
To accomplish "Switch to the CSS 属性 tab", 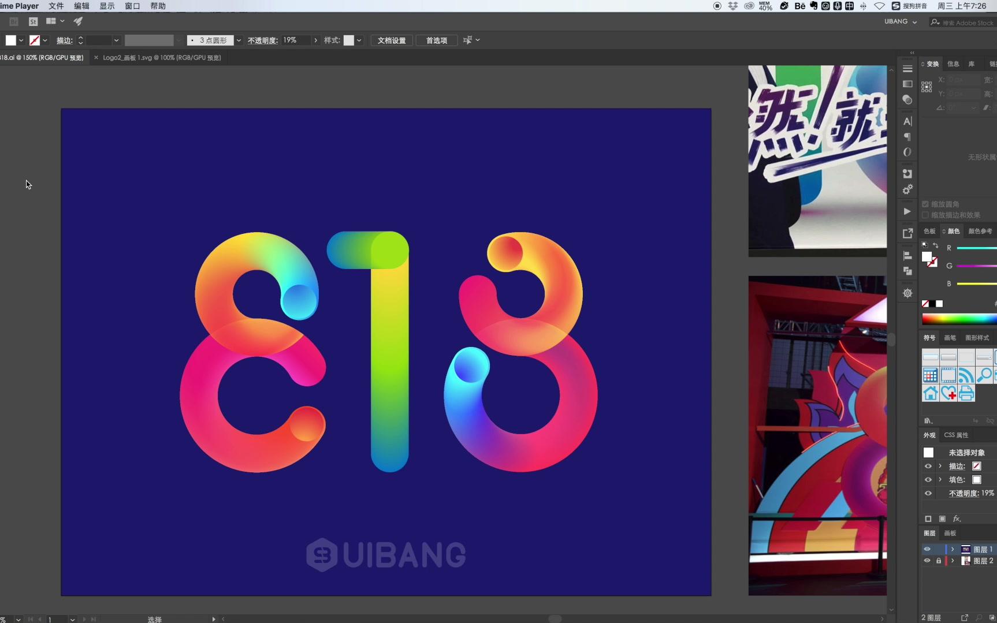I will [956, 435].
